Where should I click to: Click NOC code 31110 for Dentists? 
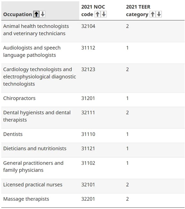click(88, 134)
